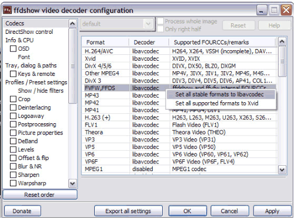This screenshot has height=219, width=295.
Task: Click the Export all settings button
Action: click(128, 211)
